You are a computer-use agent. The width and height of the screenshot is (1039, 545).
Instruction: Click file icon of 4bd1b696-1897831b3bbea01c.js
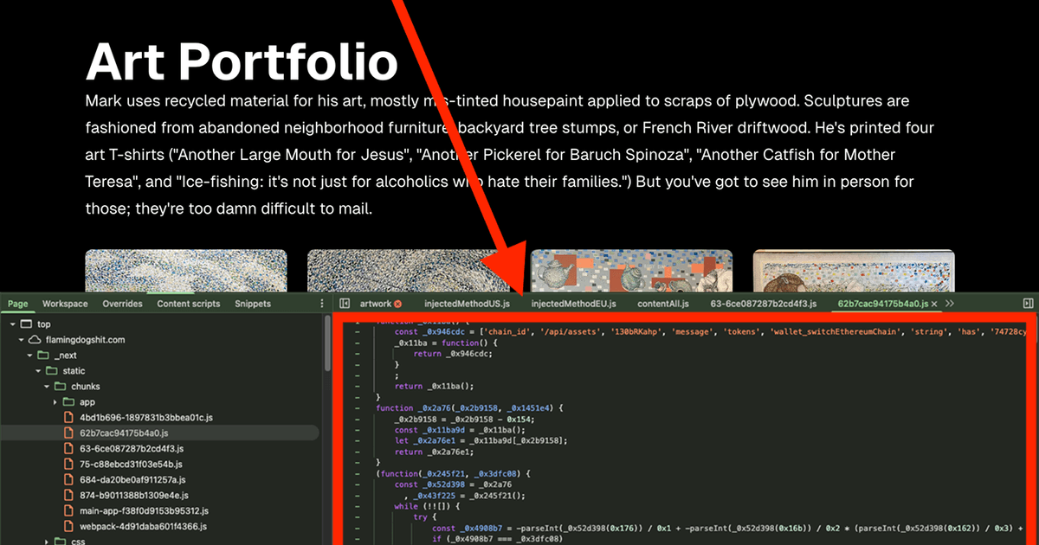[x=69, y=417]
